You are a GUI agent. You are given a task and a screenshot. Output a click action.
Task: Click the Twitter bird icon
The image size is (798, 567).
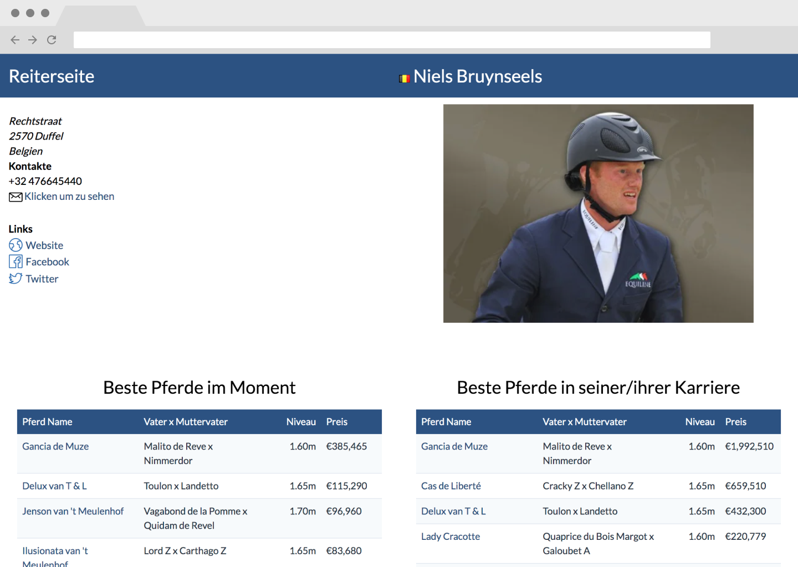coord(16,279)
